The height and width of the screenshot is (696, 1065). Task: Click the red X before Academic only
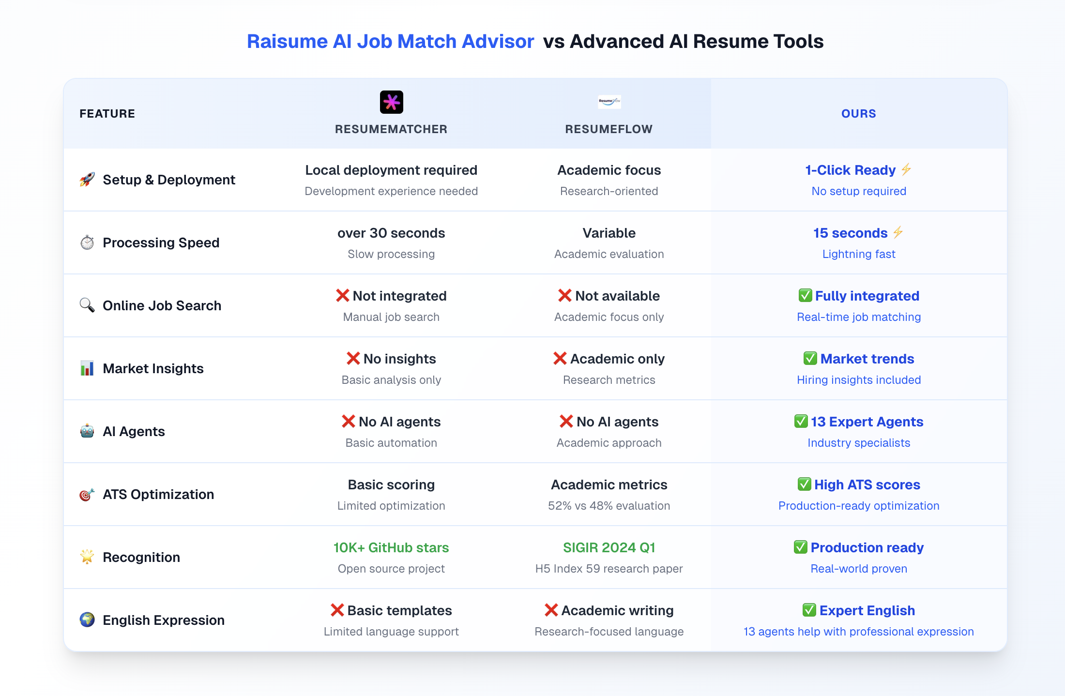[560, 358]
